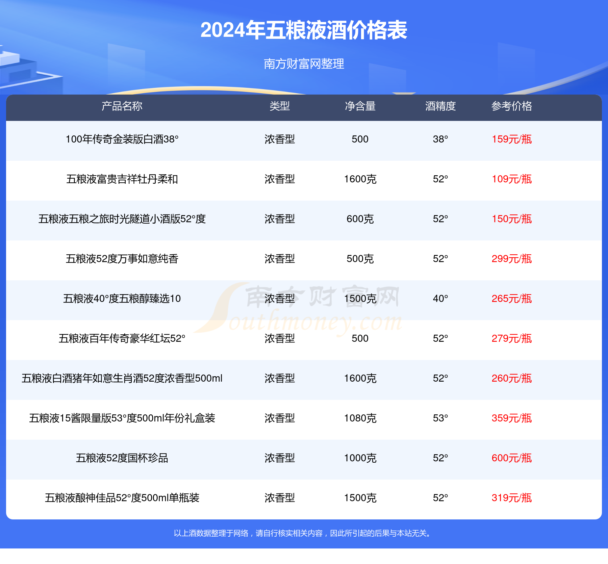Select product name 五粮液52度国杯珍品

(x=122, y=458)
